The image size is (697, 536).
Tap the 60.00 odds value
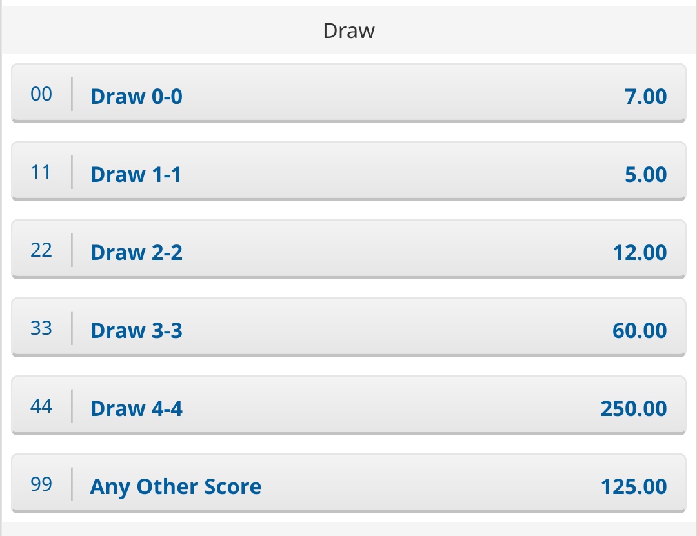[x=640, y=331]
